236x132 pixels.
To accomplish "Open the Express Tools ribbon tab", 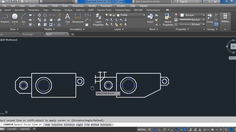I will (104, 10).
